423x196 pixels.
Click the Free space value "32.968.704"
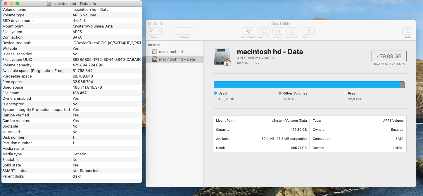click(x=83, y=82)
